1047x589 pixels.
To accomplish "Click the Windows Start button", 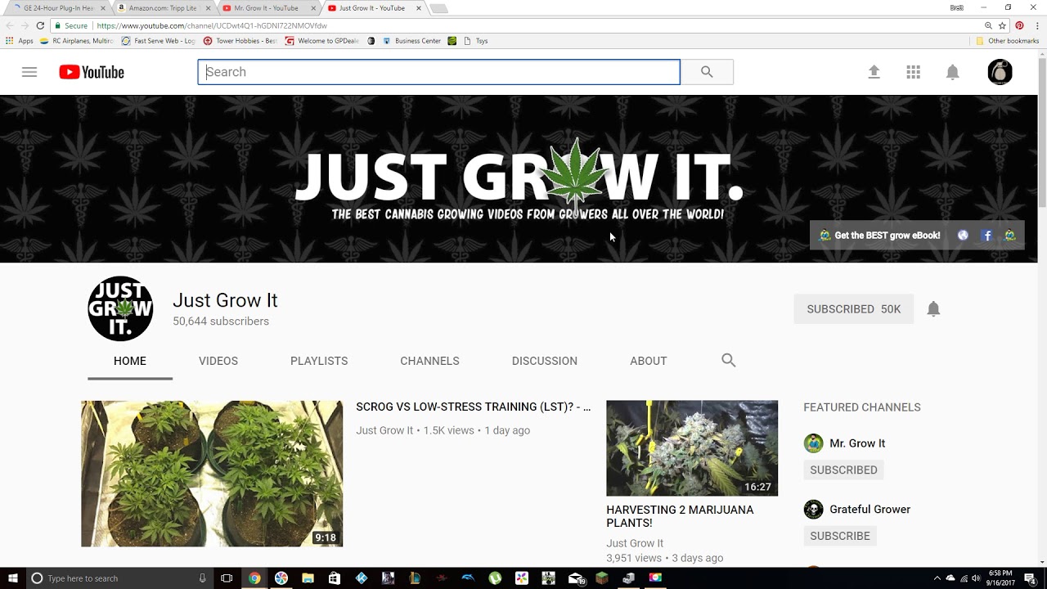I will click(13, 578).
